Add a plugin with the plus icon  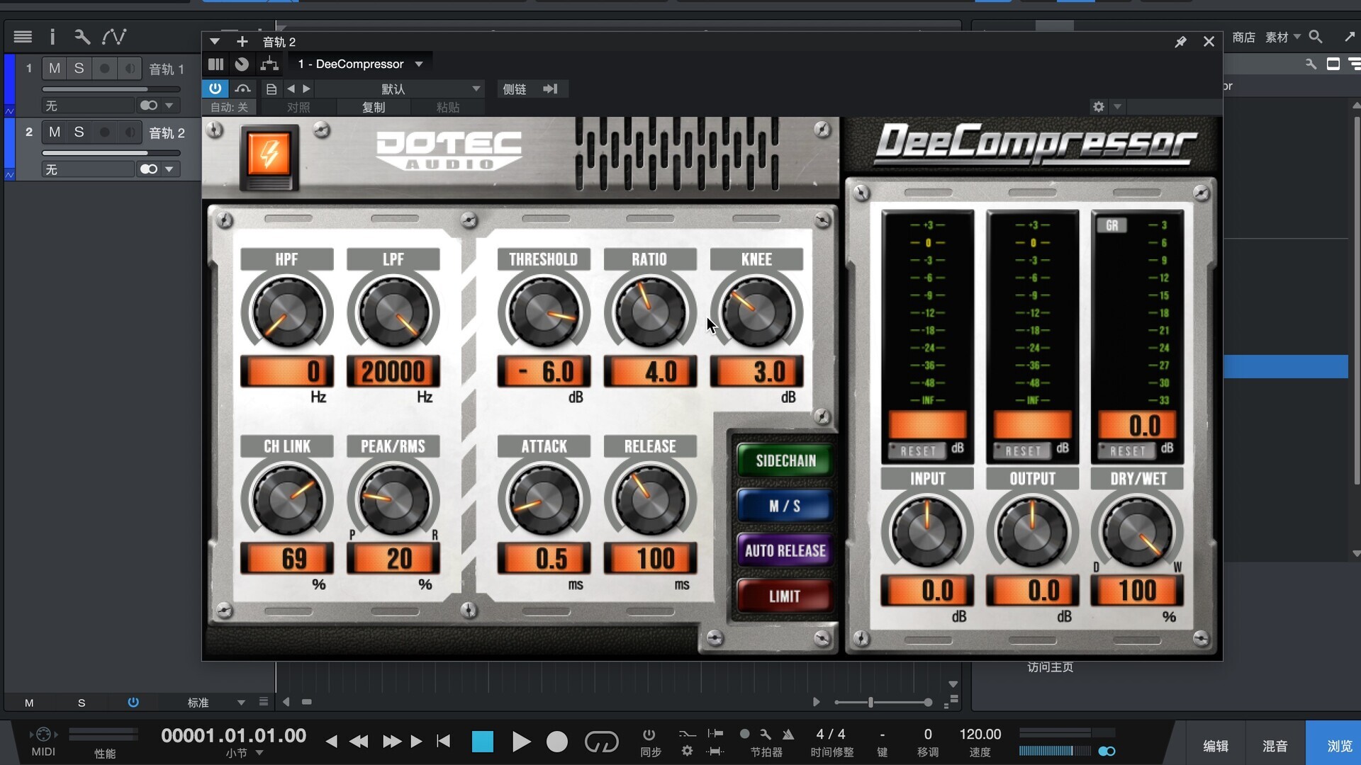pos(242,42)
